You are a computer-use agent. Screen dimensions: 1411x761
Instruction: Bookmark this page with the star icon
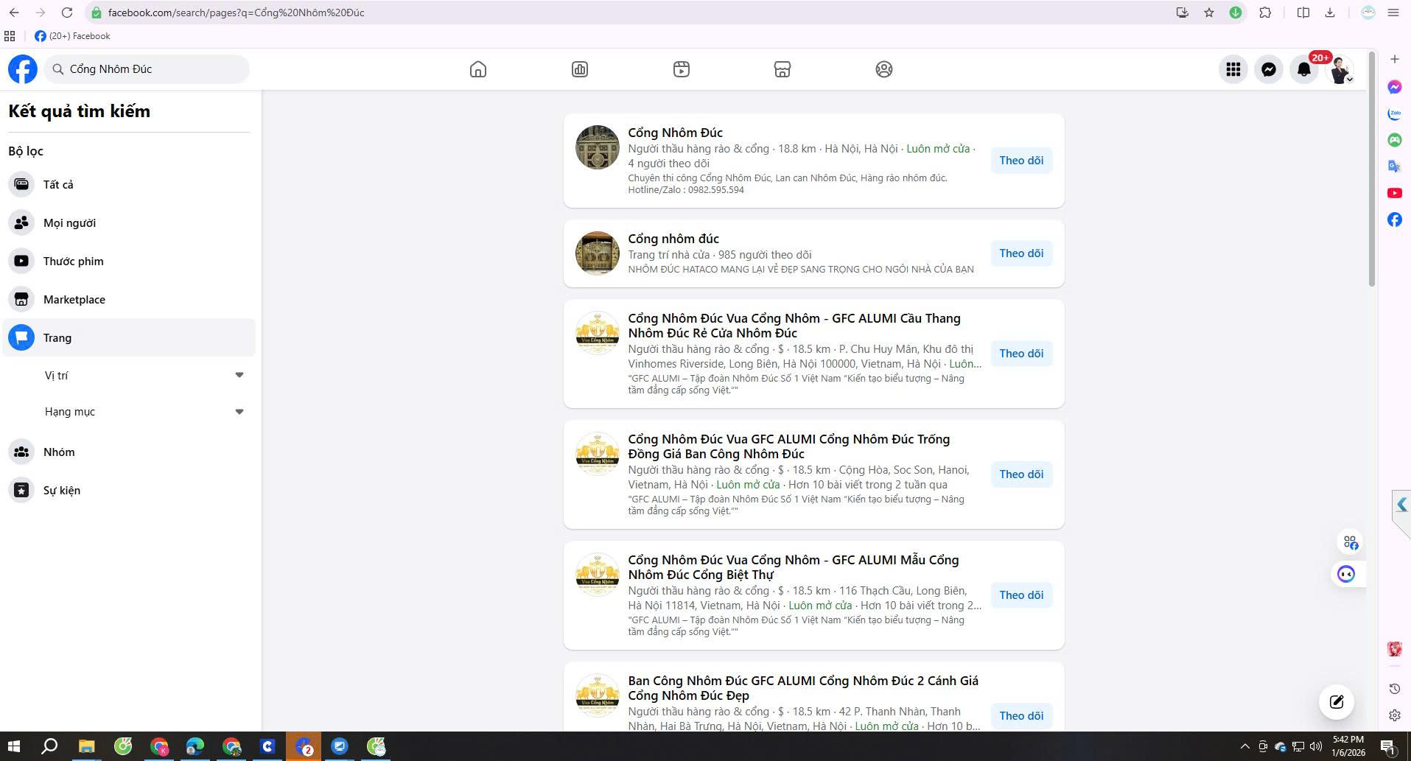[x=1209, y=13]
